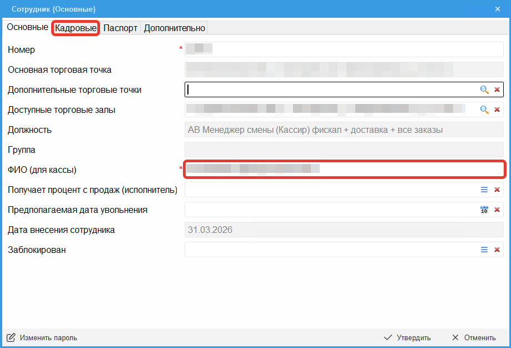Switch to the Кадровые tab
Screen dimensions: 511x348
[76, 28]
